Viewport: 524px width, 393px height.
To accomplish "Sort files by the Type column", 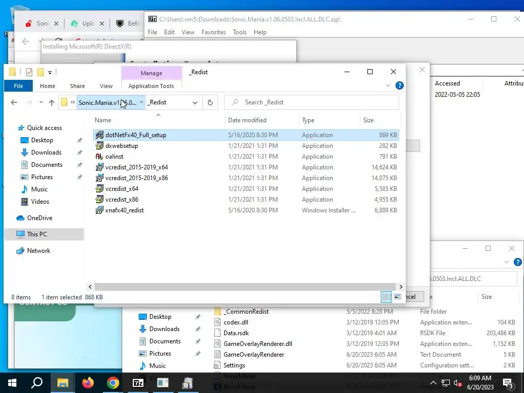I will click(329, 120).
